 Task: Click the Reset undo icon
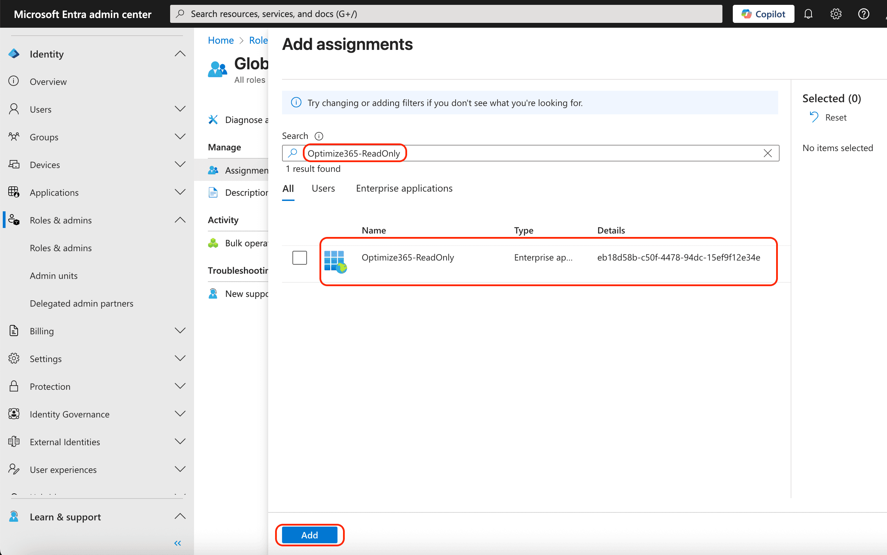tap(814, 117)
